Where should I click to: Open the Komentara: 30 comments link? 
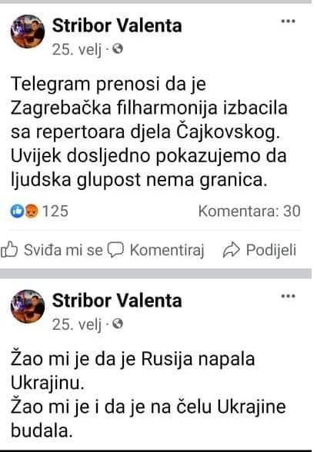[249, 211]
